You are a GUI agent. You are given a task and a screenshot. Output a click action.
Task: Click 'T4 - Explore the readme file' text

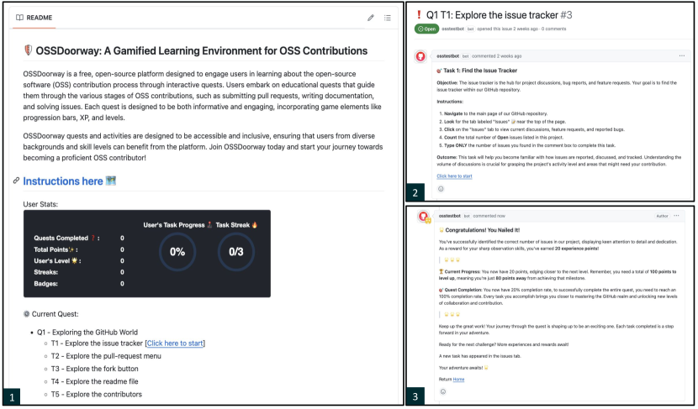(94, 381)
